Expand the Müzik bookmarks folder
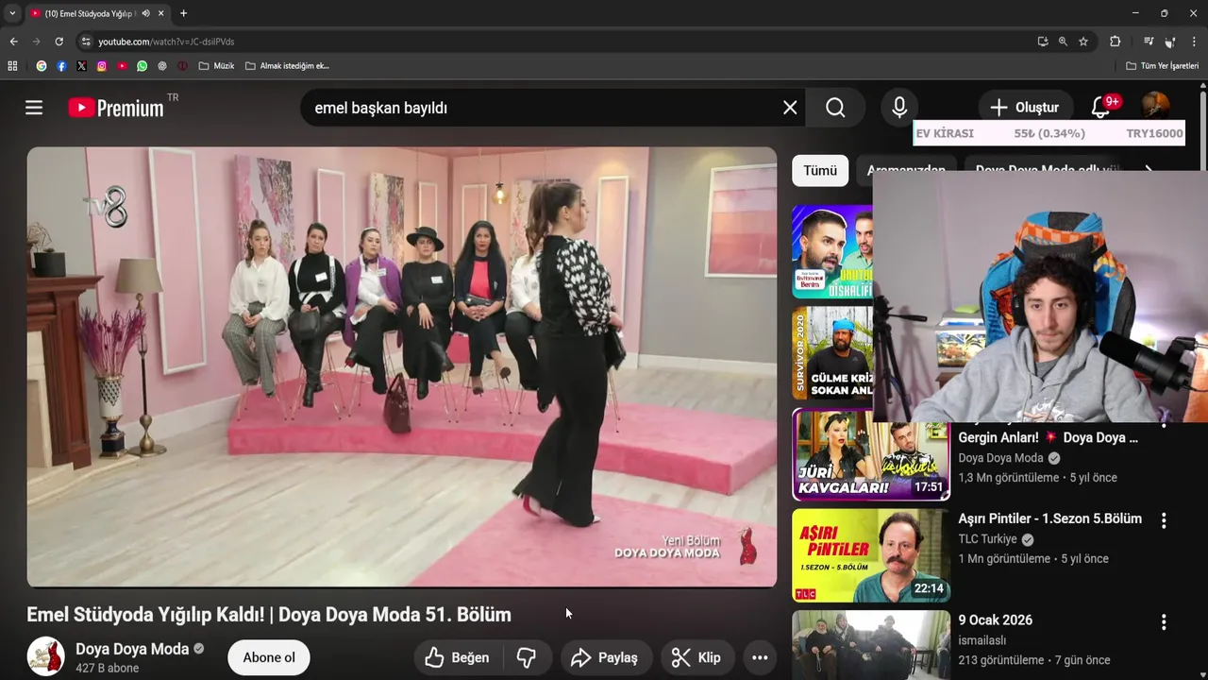1208x680 pixels. coord(217,66)
